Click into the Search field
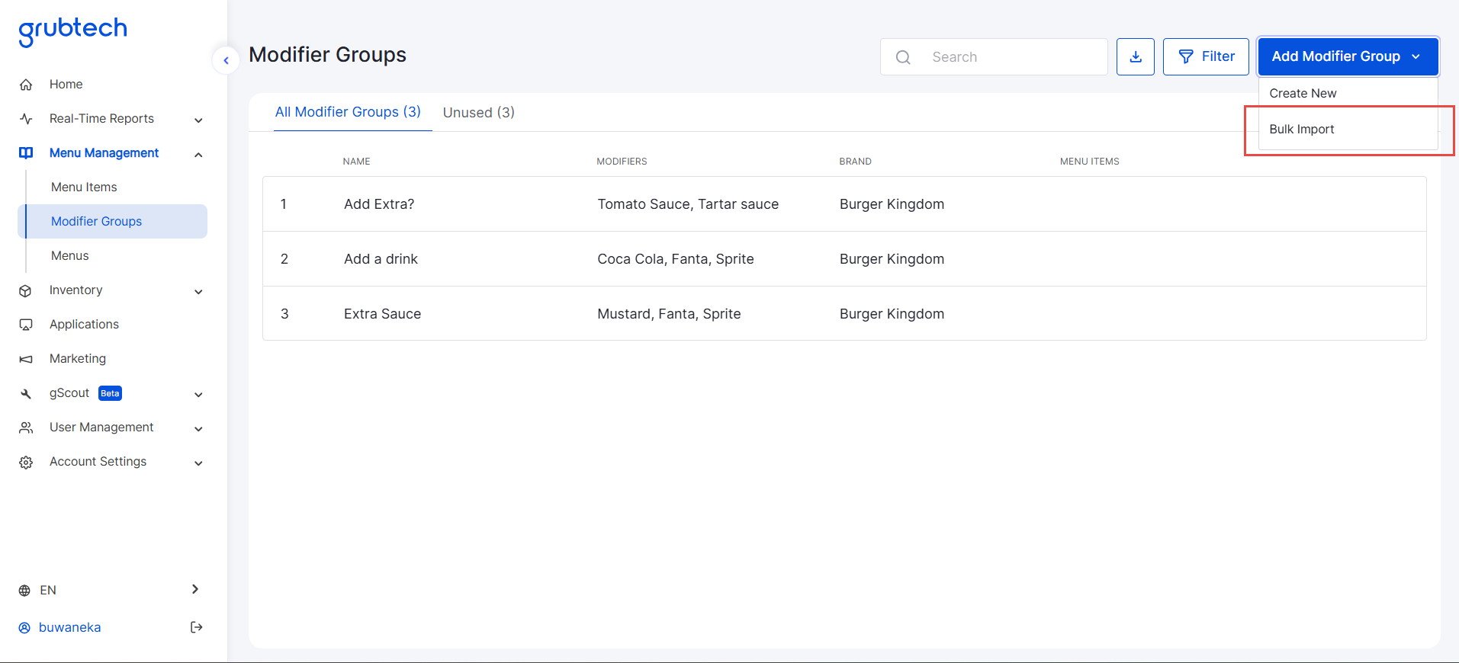 (x=994, y=57)
